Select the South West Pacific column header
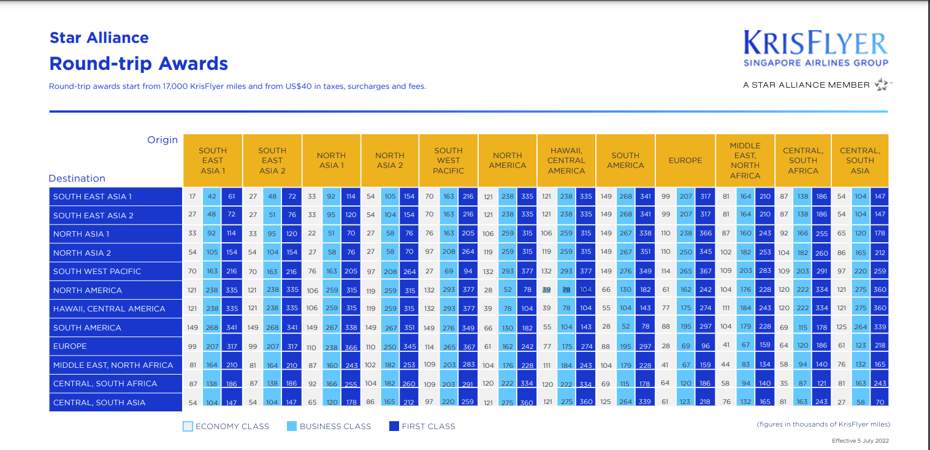 click(448, 161)
